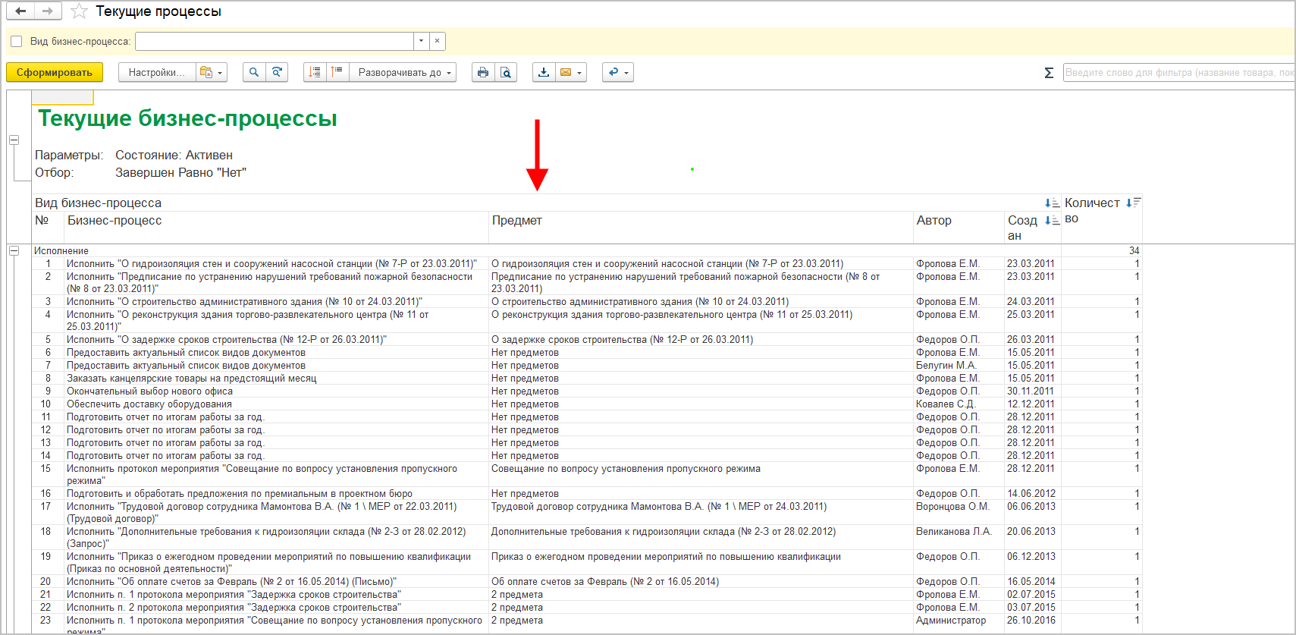Click the filter word search input field
Viewport: 1296px width, 635px height.
1178,73
